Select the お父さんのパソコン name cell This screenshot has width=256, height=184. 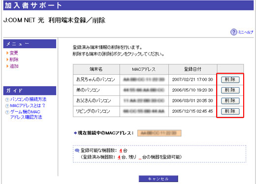(96, 101)
